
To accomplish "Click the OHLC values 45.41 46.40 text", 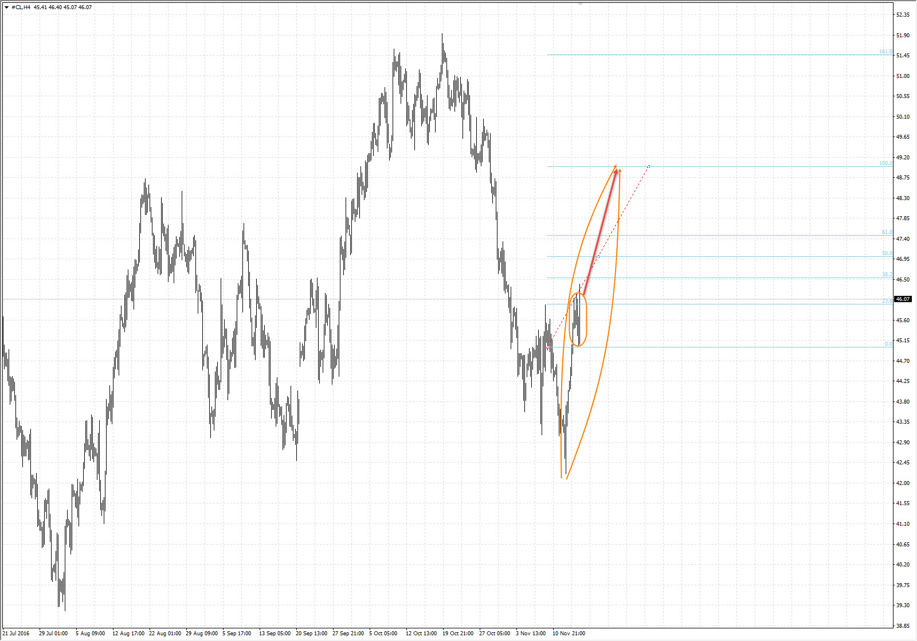I will 48,7.
